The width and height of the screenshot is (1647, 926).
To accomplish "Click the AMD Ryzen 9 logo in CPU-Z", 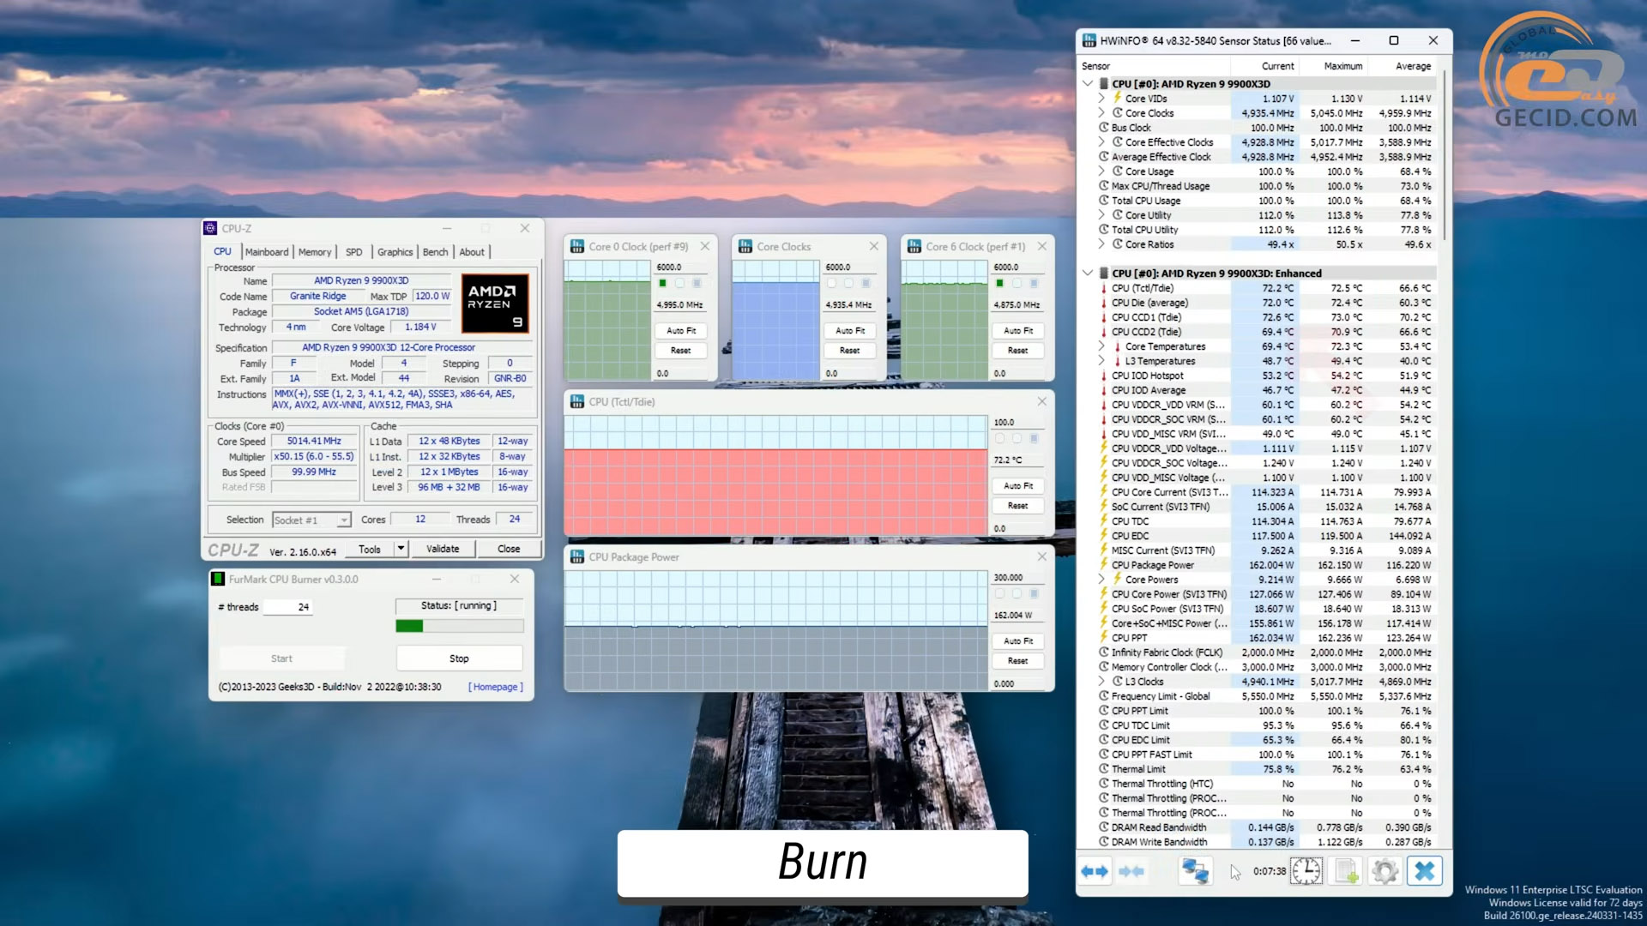I will click(x=495, y=304).
